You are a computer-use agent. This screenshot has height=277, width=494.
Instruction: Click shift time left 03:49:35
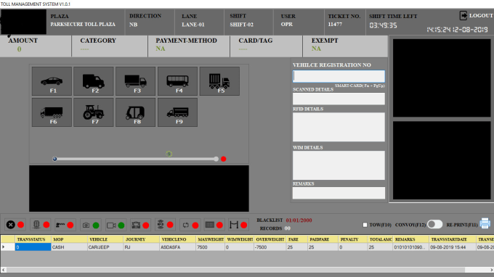coord(383,25)
